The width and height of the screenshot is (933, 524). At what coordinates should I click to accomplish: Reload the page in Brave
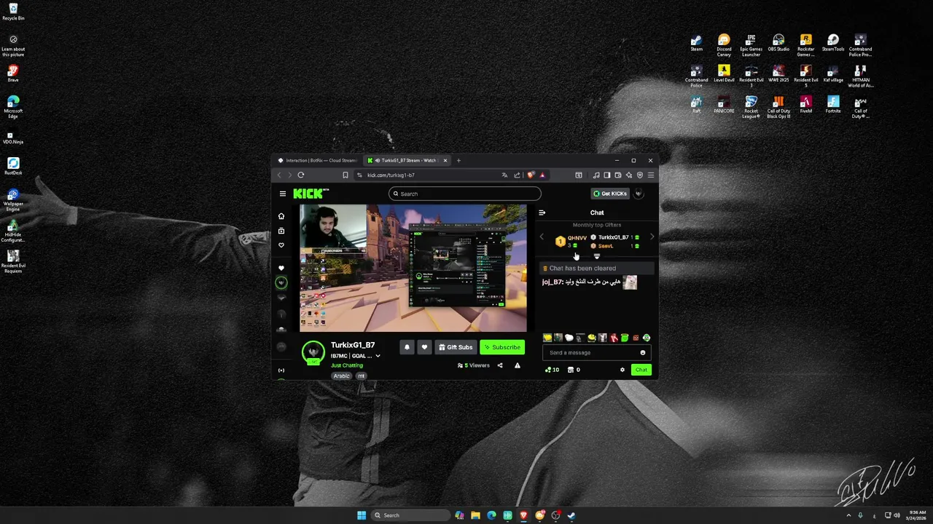coord(300,175)
